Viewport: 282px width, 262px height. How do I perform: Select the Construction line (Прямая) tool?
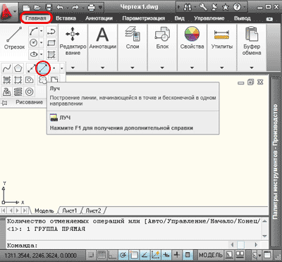click(x=31, y=68)
